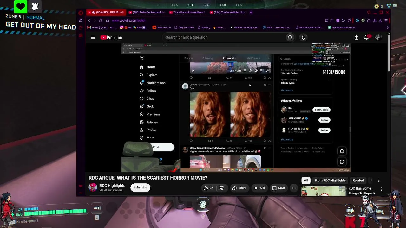
Task: Open YouTube notifications bell
Action: click(x=367, y=37)
